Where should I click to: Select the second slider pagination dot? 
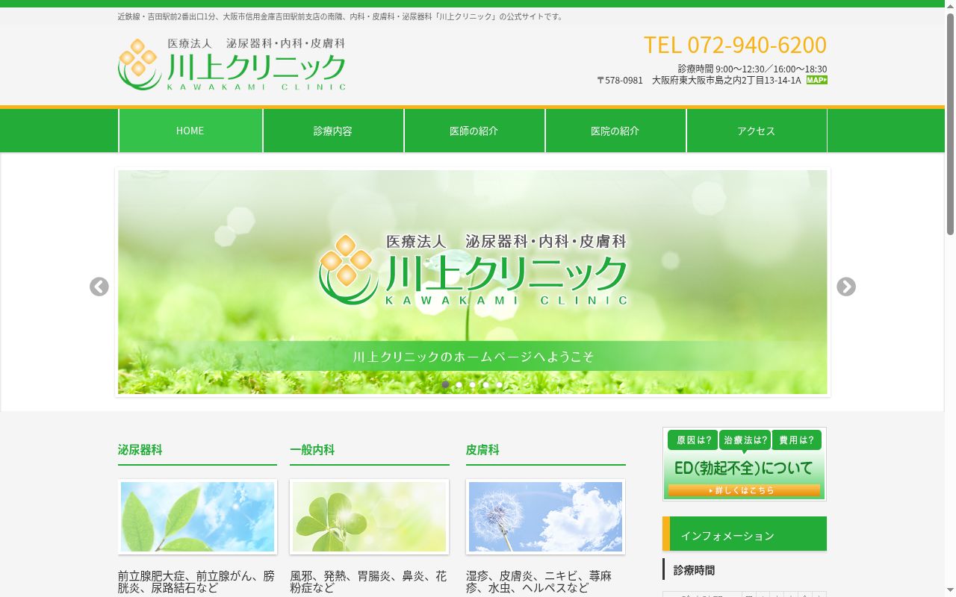click(459, 385)
